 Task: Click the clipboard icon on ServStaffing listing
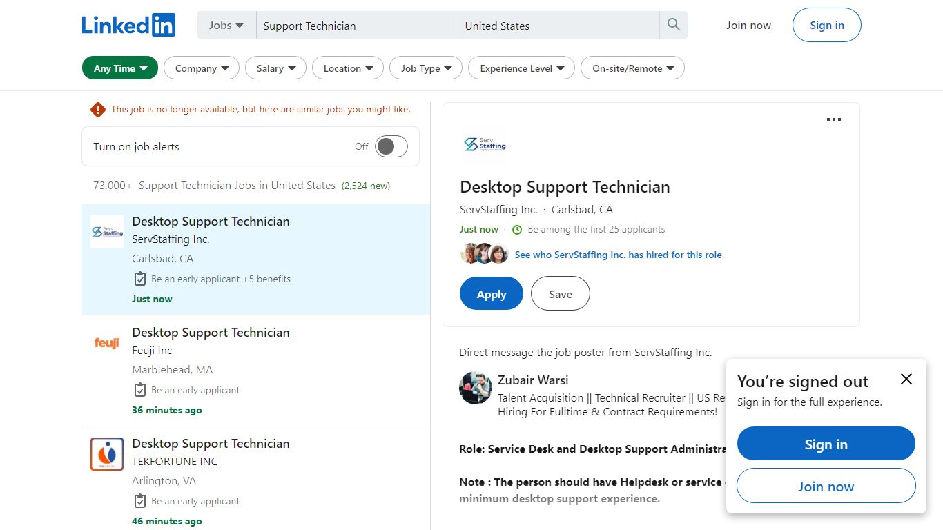139,279
